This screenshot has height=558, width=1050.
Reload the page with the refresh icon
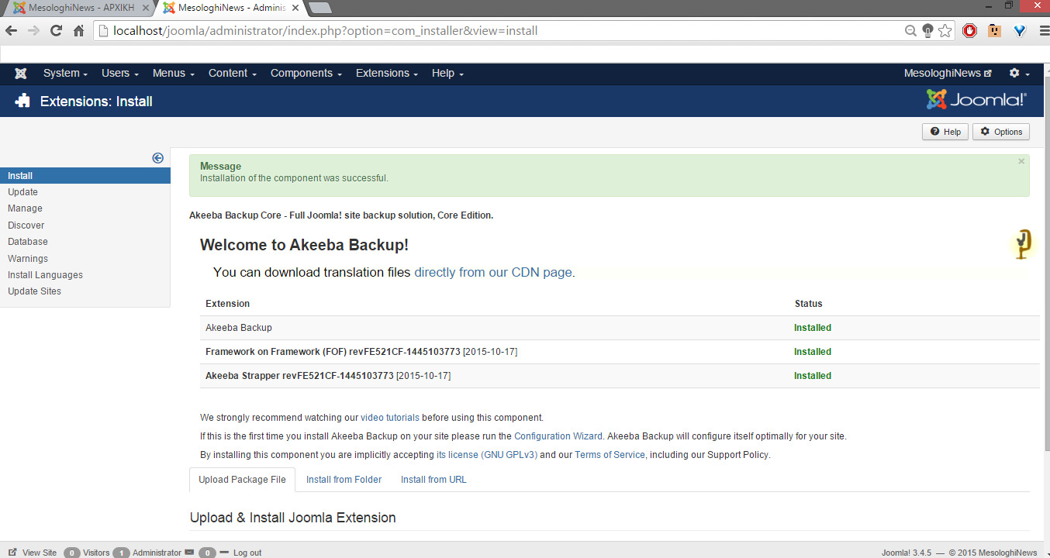point(56,31)
